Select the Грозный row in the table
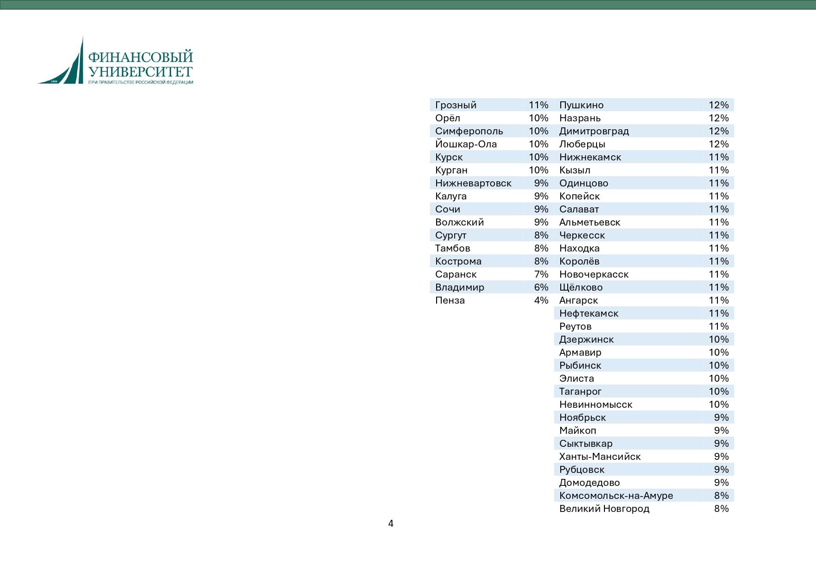The height and width of the screenshot is (577, 816). coord(492,105)
